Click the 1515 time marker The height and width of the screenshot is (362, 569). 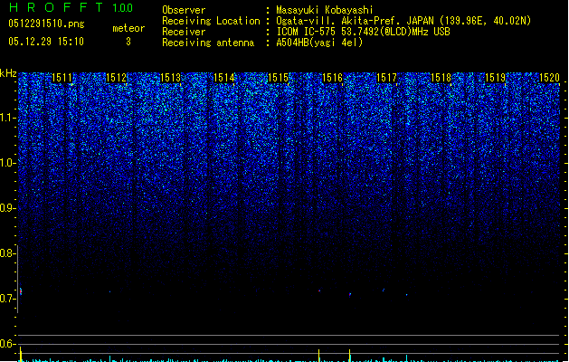[278, 78]
